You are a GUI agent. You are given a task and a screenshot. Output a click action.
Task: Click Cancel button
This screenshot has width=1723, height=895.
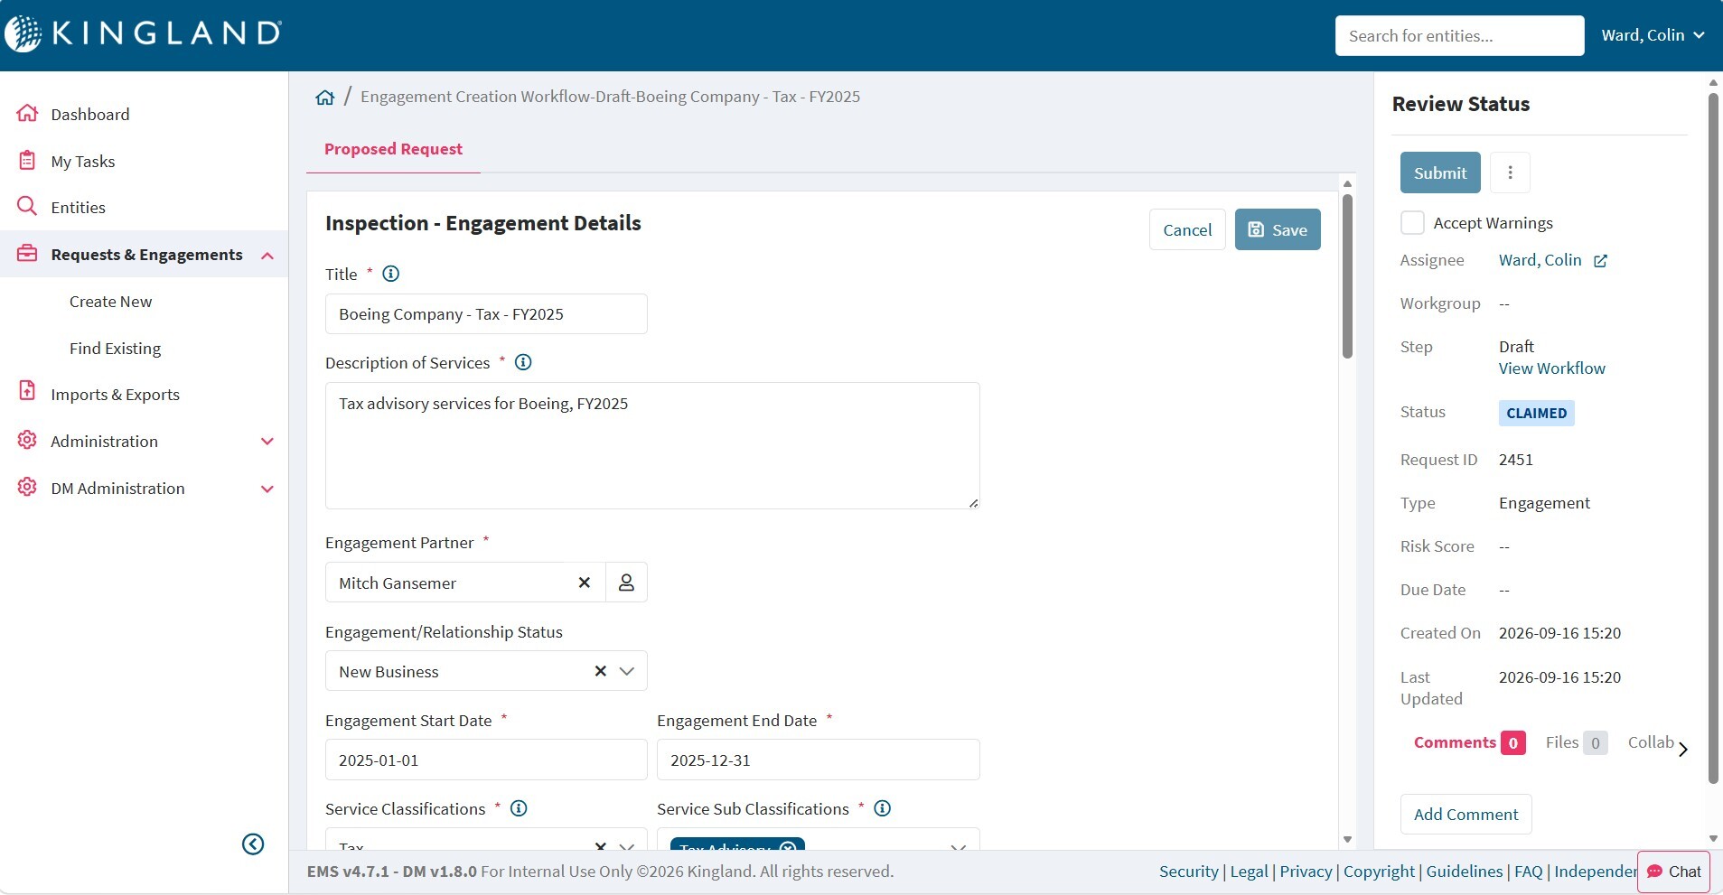click(x=1187, y=229)
